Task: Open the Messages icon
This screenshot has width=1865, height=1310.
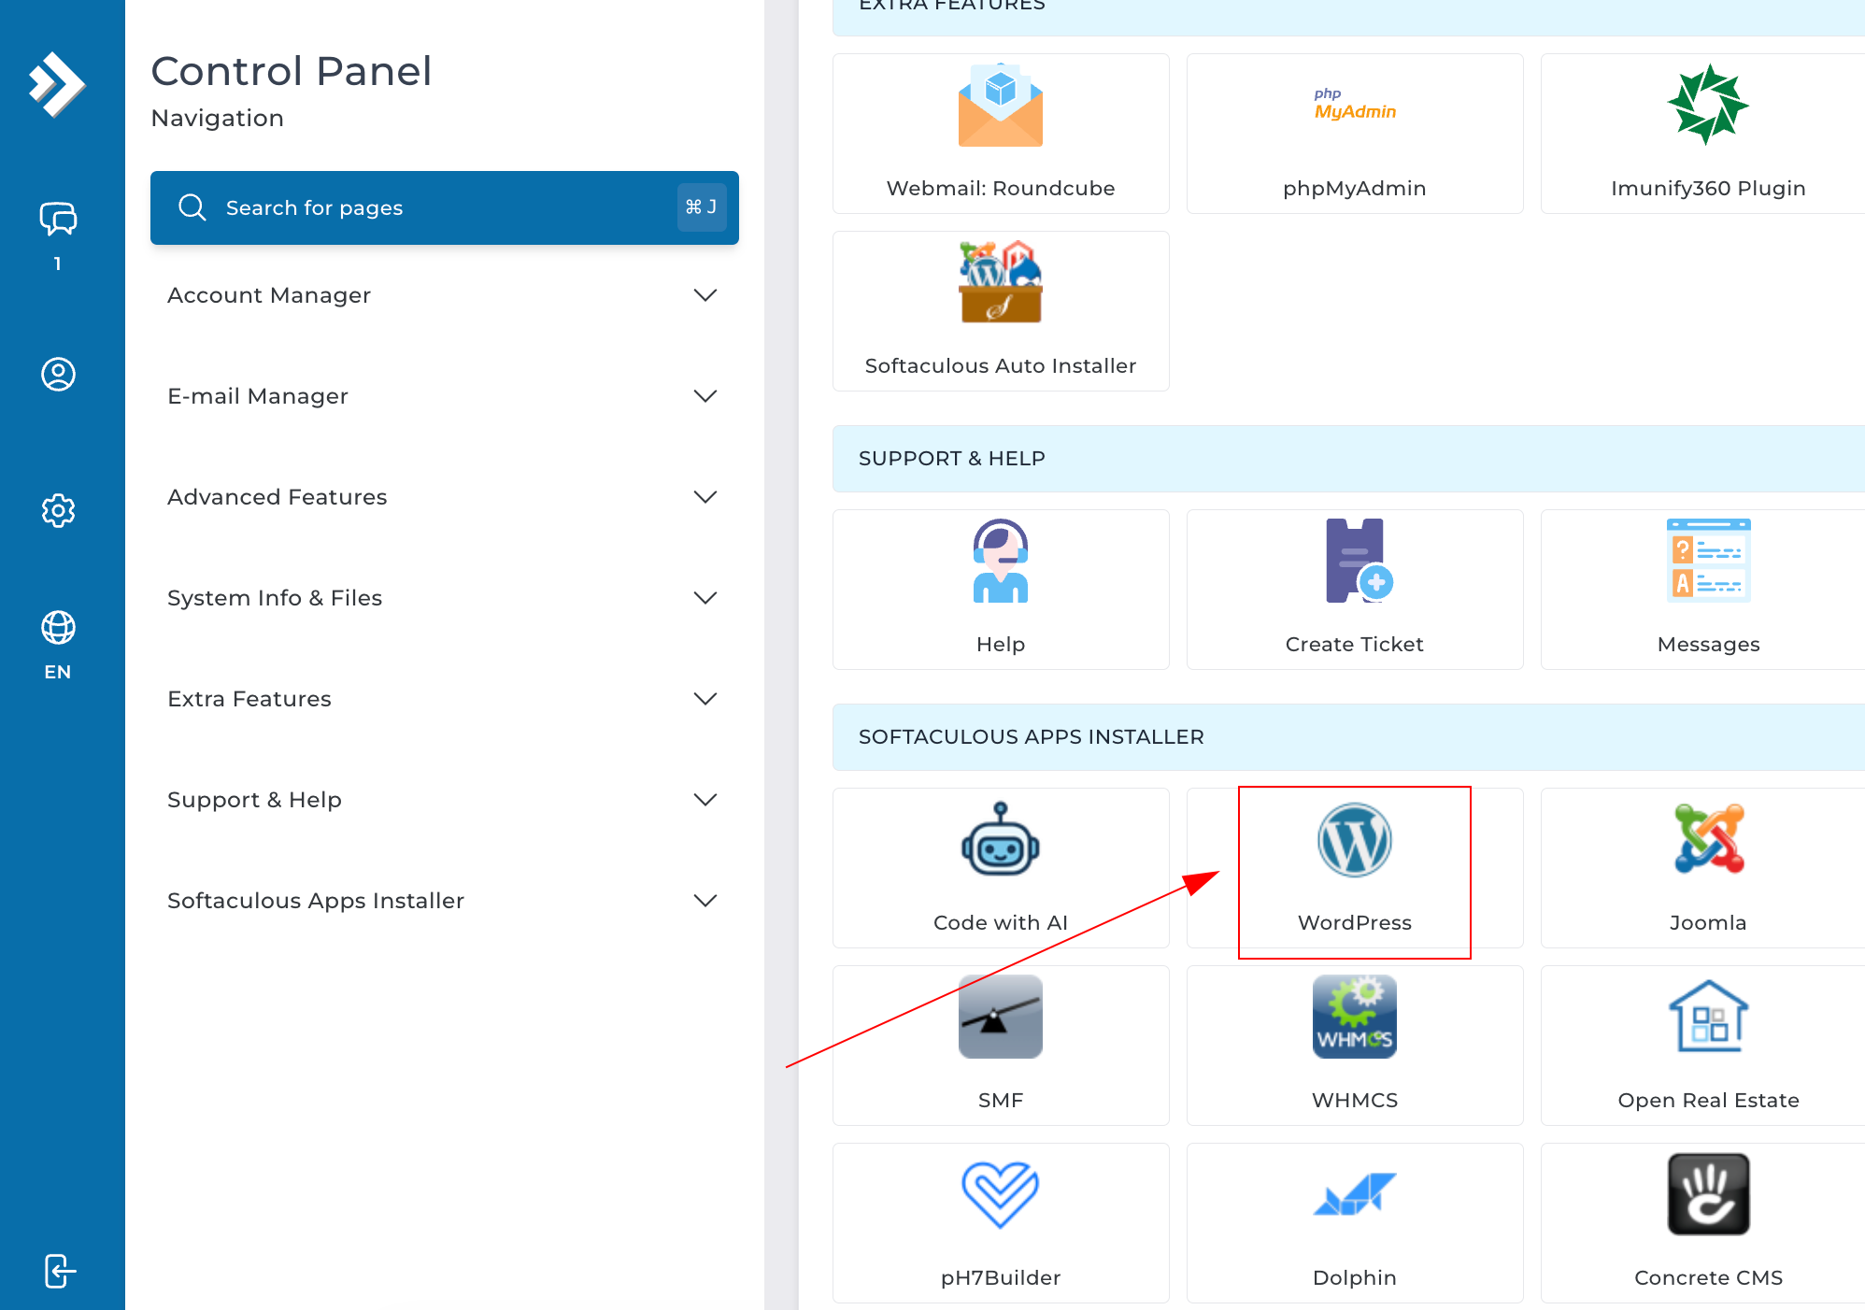Action: point(1708,561)
